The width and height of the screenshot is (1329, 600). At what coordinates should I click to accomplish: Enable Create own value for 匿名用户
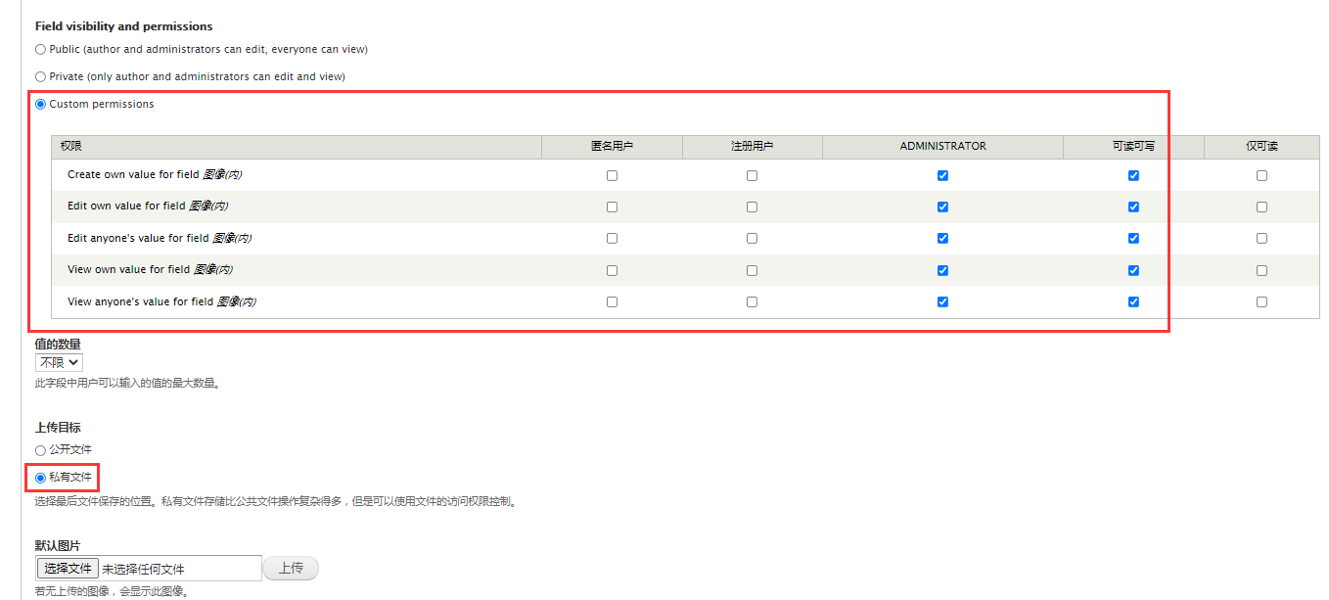(x=612, y=175)
